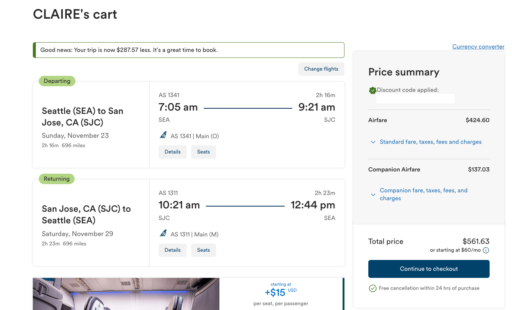Choose Seats for returning San Jose flight
512x310 pixels.
coord(203,250)
